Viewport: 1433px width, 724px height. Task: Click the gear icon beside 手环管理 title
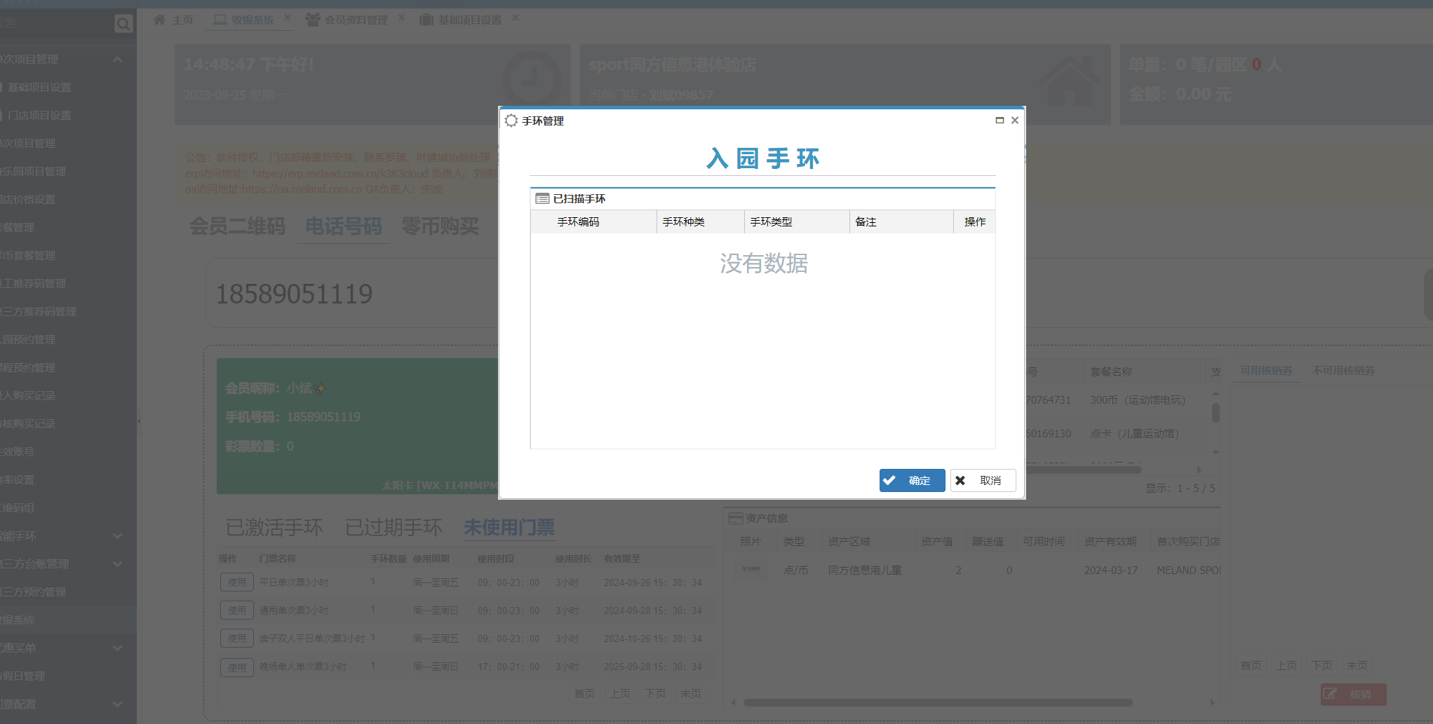511,121
